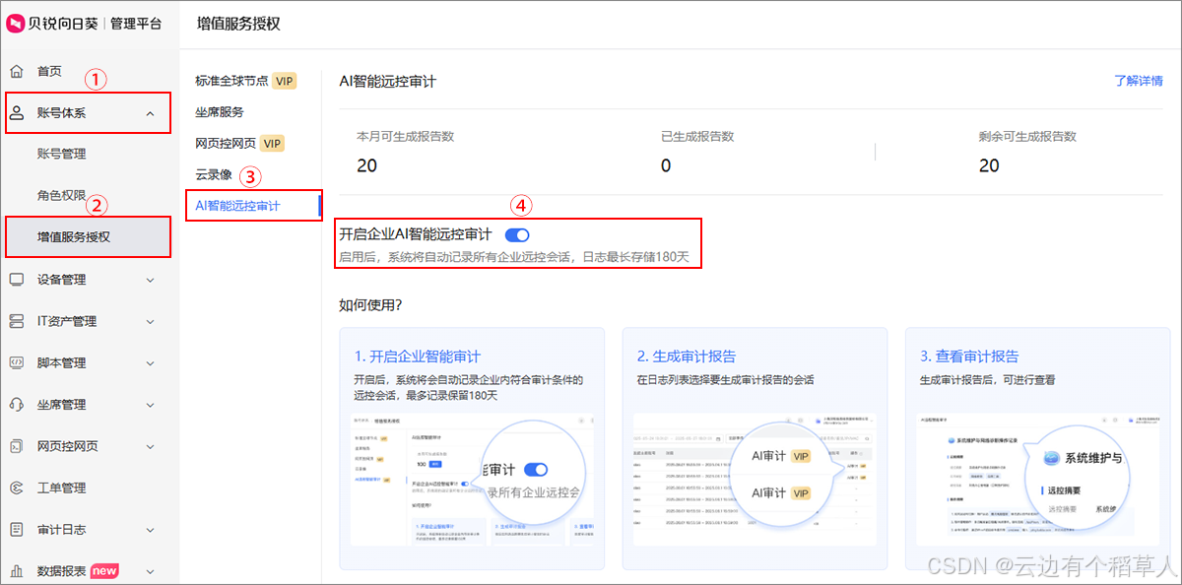
Task: Click the 账号体系 person icon
Action: click(17, 113)
